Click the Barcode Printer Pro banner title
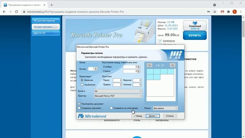 [x=96, y=35]
